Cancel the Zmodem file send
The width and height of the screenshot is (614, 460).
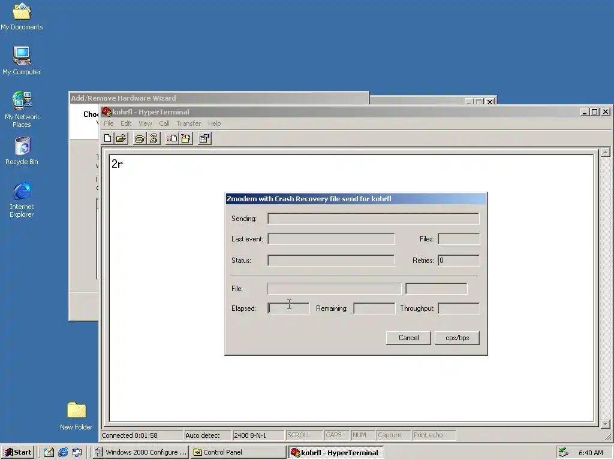coord(408,338)
